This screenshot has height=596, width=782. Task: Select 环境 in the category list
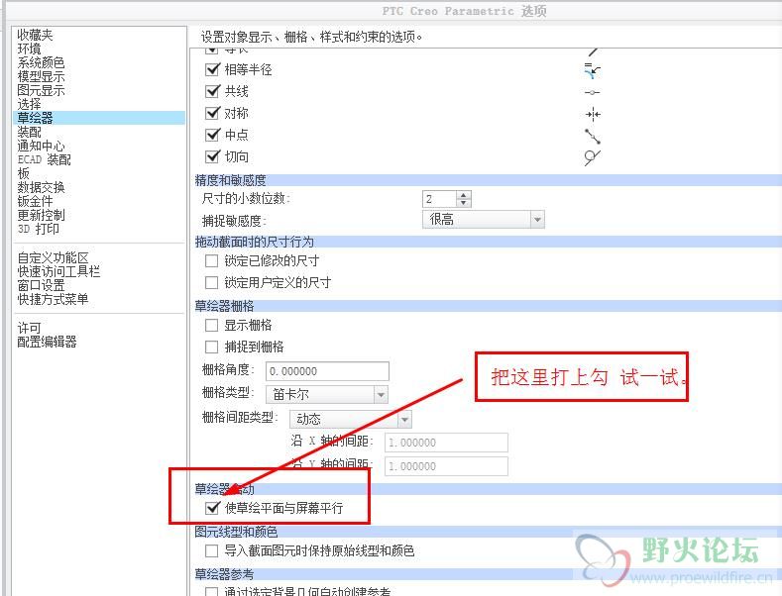29,49
